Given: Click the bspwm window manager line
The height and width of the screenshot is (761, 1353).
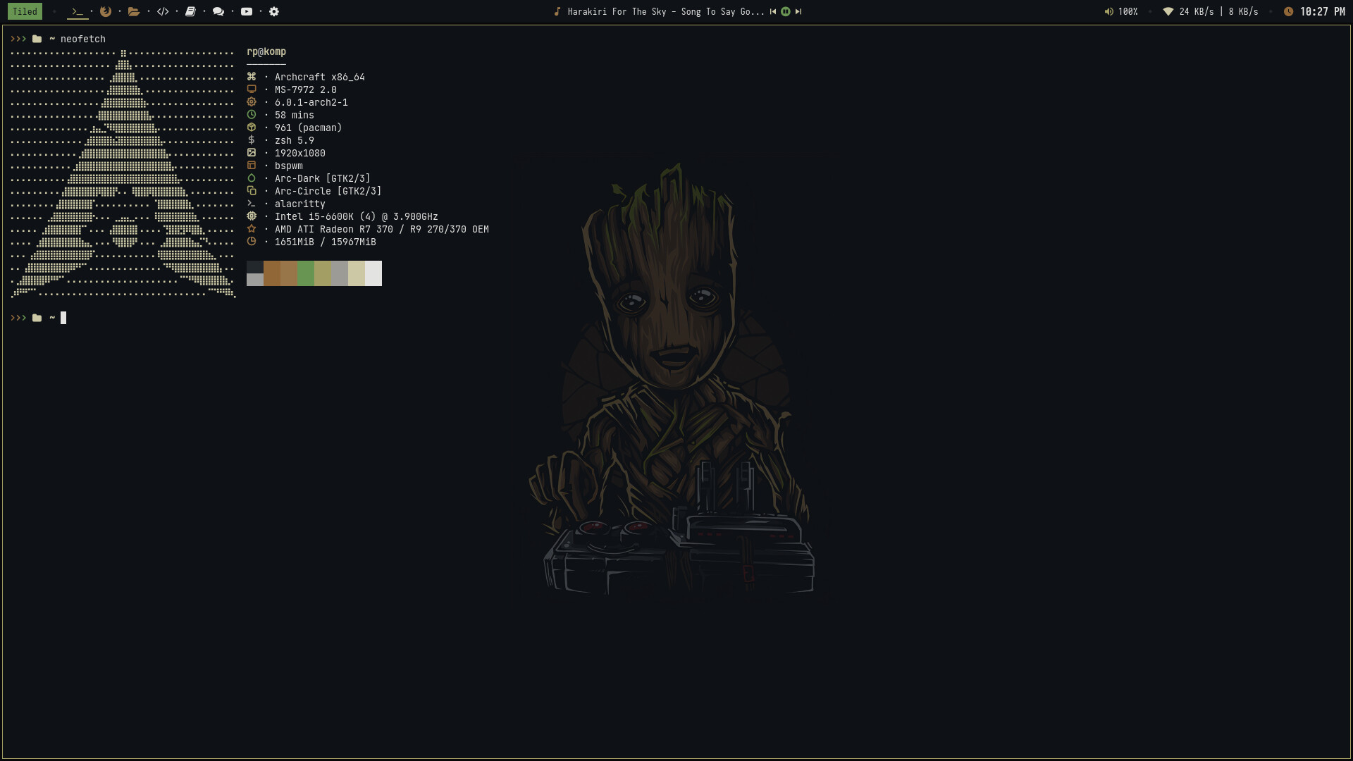Looking at the screenshot, I should tap(289, 166).
